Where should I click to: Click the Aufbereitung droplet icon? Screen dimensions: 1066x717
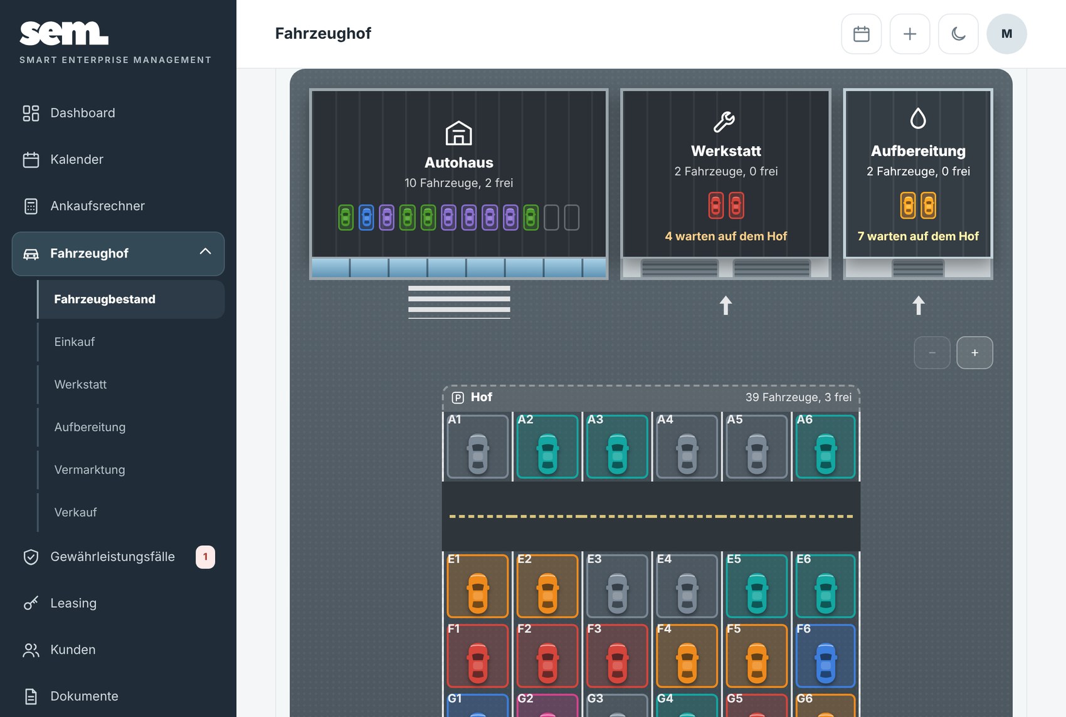918,118
